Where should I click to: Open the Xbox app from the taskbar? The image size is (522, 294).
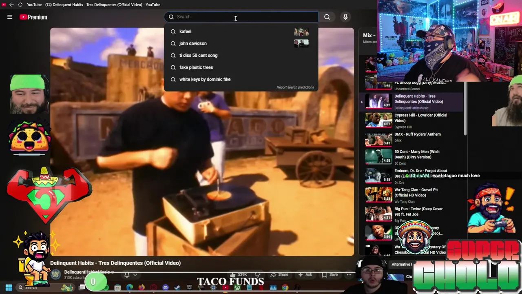[x=237, y=287]
